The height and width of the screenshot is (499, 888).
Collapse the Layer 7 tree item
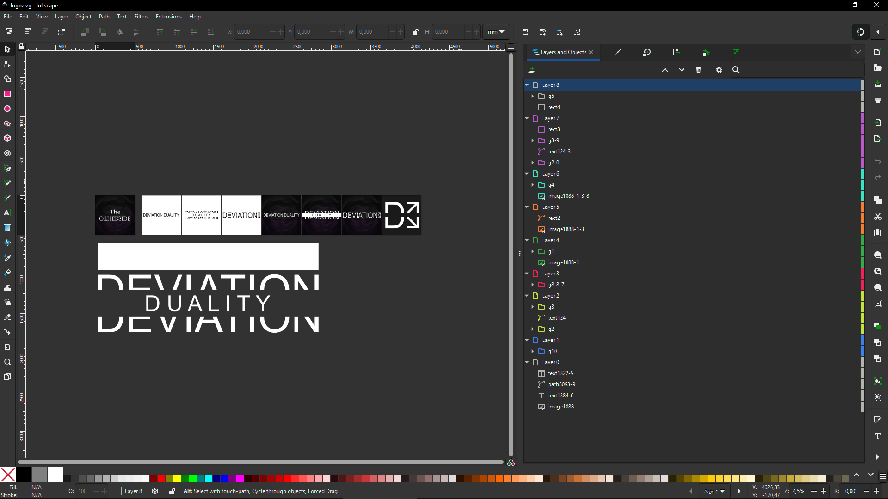point(527,118)
